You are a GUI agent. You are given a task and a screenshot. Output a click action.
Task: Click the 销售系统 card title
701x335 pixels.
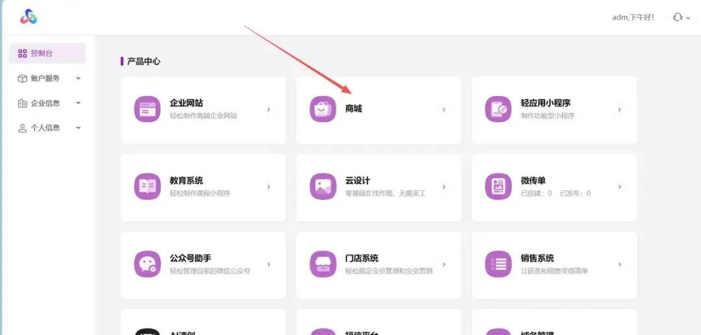(537, 258)
